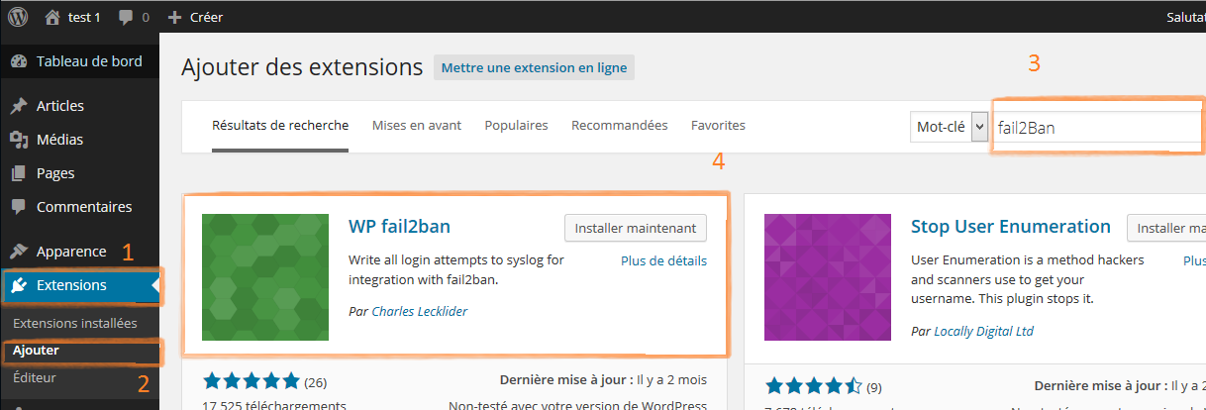Open the WordPress logo menu
The image size is (1206, 410).
coord(19,17)
